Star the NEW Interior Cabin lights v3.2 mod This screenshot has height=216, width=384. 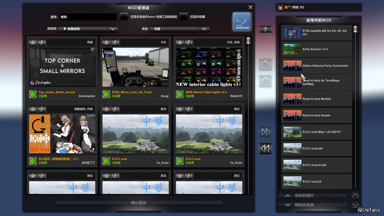pos(180,43)
